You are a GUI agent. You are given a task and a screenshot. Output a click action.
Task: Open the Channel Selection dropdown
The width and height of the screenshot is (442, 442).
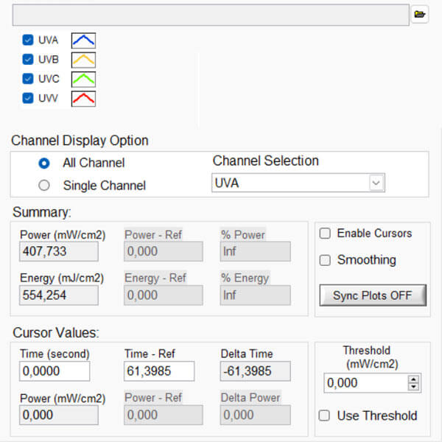click(x=376, y=182)
